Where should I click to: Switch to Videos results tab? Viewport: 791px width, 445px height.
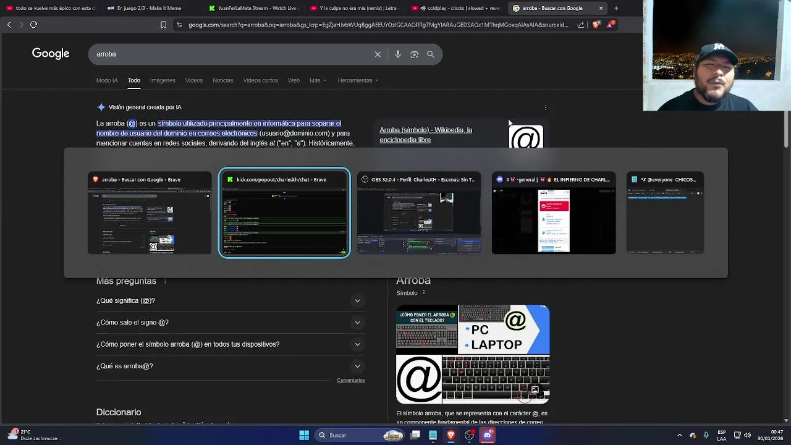point(194,80)
